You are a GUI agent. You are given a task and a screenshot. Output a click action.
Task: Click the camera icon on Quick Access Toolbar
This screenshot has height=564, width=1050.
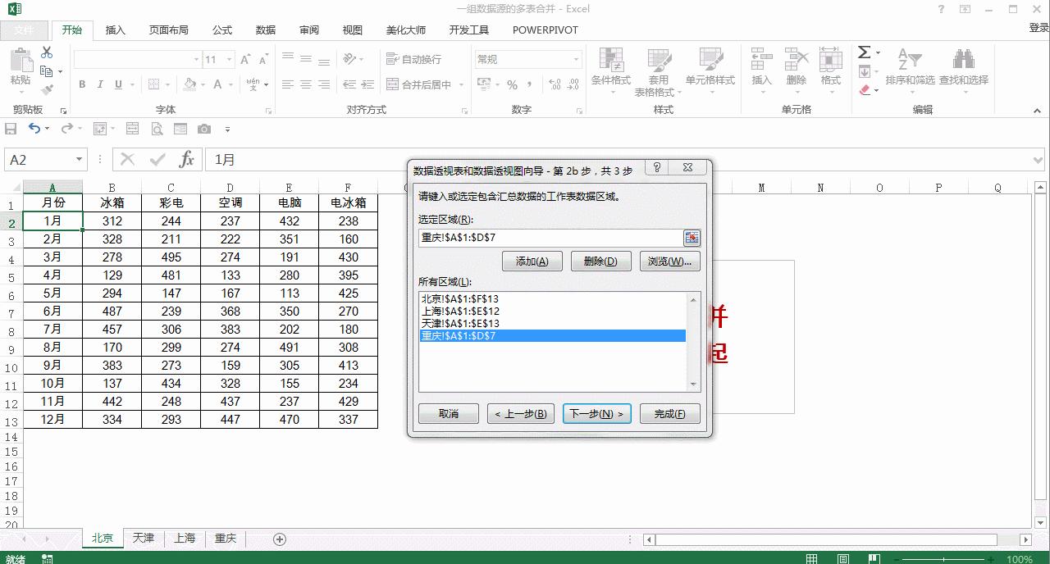[x=204, y=128]
